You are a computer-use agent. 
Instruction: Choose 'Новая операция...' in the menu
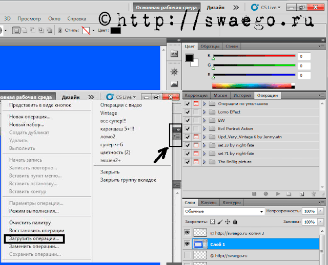click(30, 117)
